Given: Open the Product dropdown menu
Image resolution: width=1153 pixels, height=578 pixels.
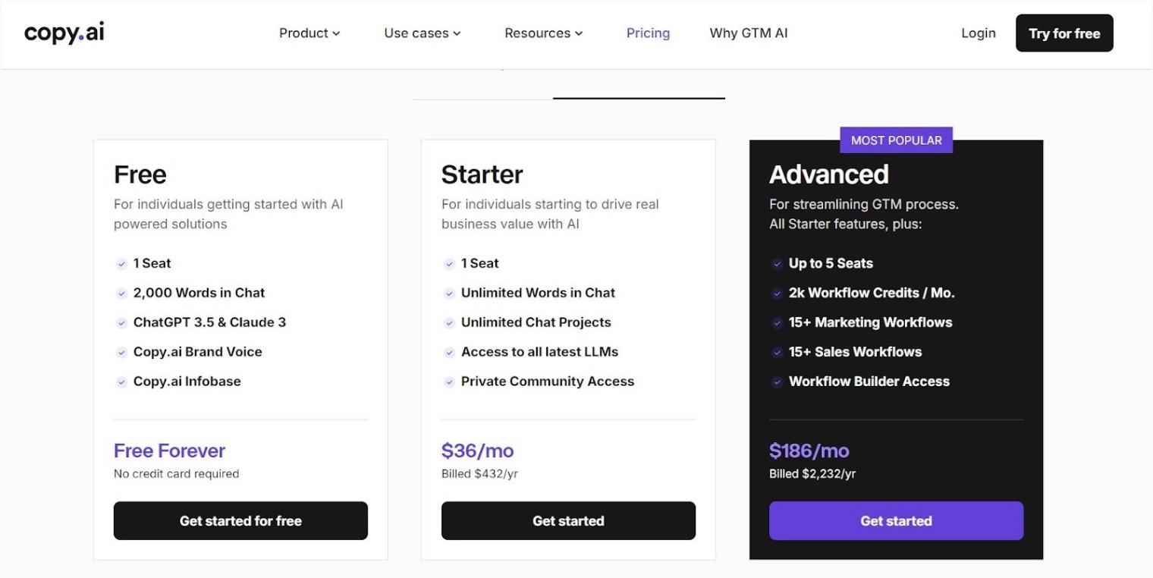Looking at the screenshot, I should pyautogui.click(x=309, y=33).
